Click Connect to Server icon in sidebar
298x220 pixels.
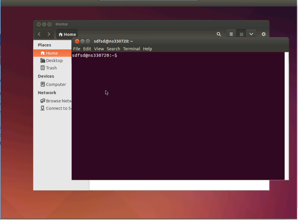(x=43, y=108)
